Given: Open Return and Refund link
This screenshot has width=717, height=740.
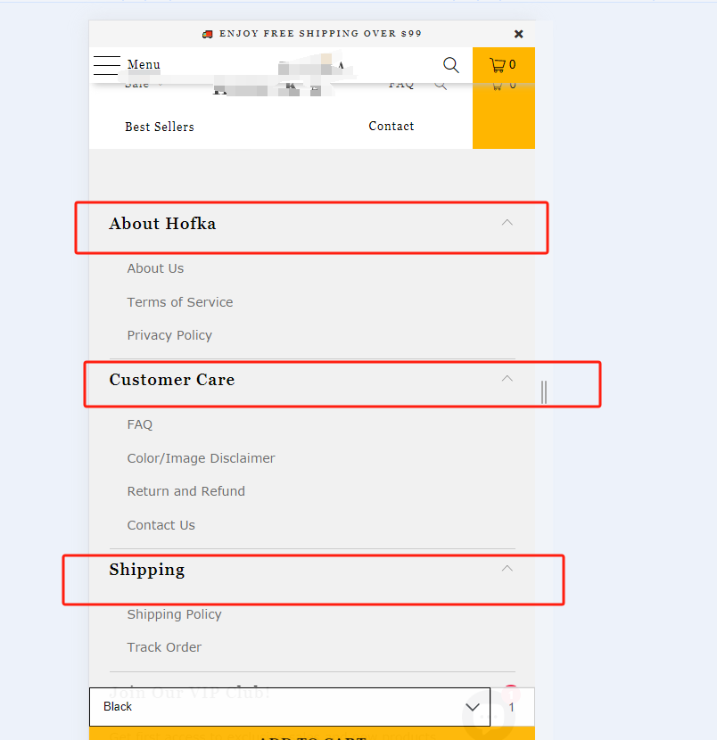Looking at the screenshot, I should (186, 491).
